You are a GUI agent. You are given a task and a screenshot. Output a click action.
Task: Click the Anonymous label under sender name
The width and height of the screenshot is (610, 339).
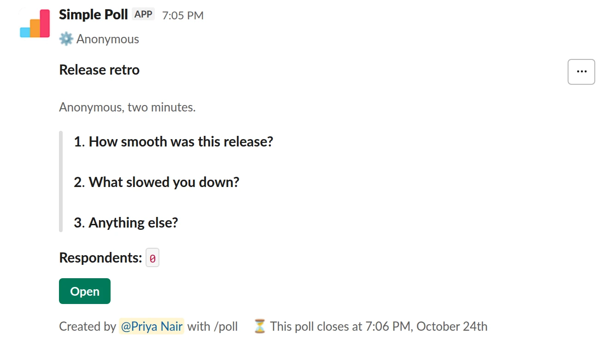click(x=108, y=39)
